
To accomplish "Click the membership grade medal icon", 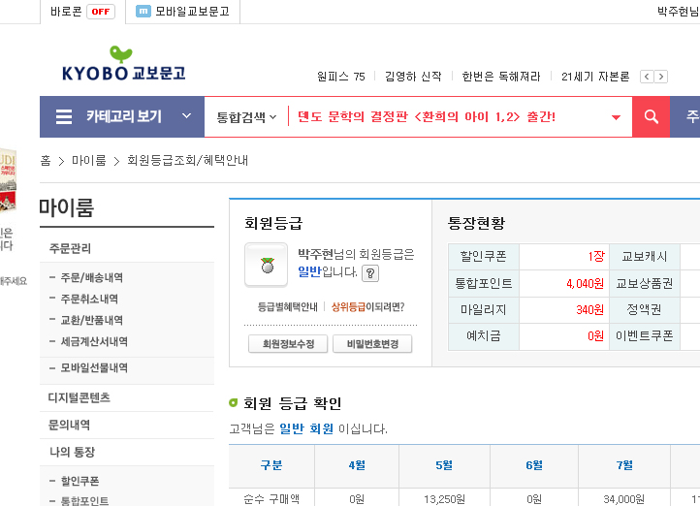I will 267,265.
